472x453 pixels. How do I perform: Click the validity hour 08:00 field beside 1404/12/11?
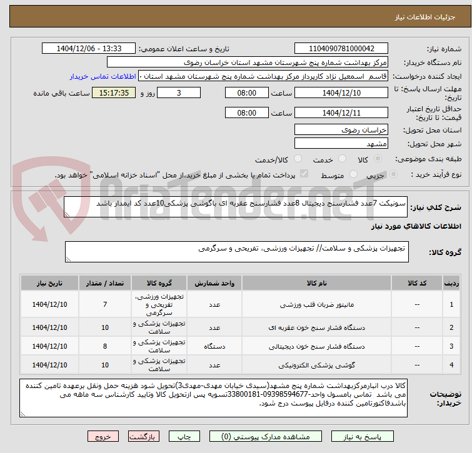click(x=246, y=113)
